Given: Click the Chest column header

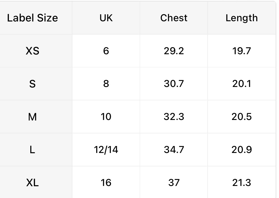Looking at the screenshot, I should 174,18.
